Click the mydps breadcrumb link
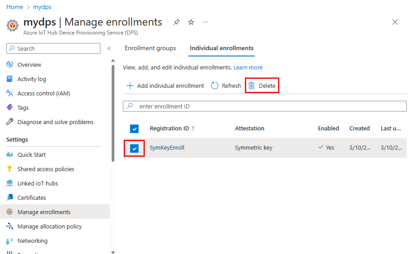Screen dimensions: 409x254 [x=42, y=7]
